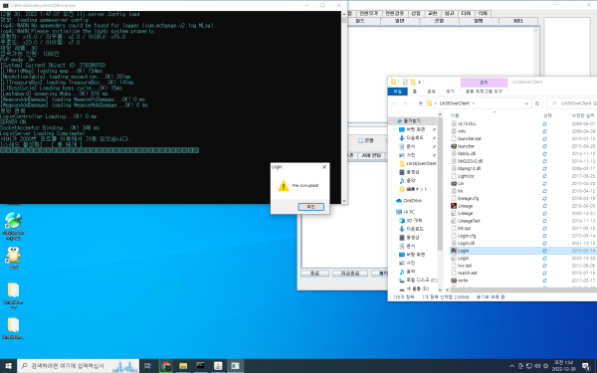Open Chrome from the taskbar

point(166,366)
